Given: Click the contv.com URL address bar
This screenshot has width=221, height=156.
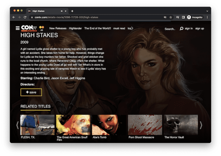Looking at the screenshot, I should pos(97,17).
